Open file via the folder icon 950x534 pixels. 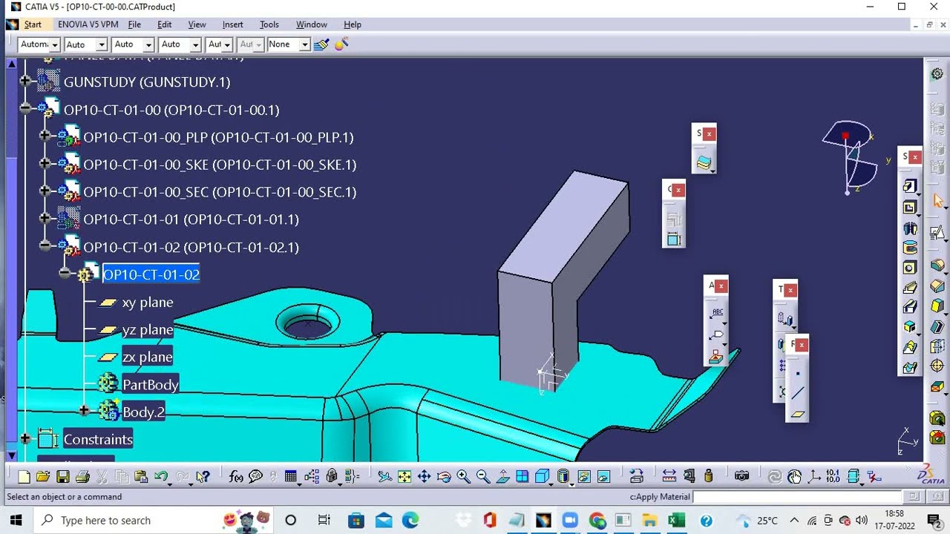point(43,477)
